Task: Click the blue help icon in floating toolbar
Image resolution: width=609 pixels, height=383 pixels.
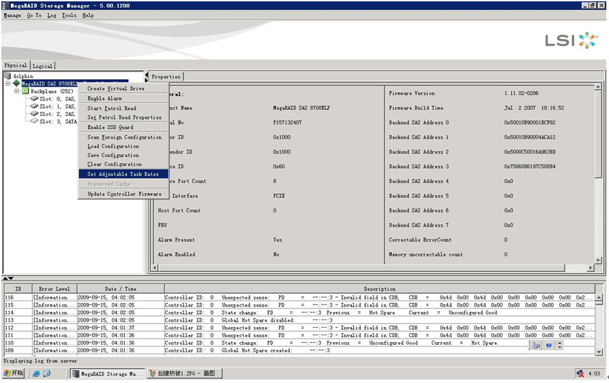Action: [x=548, y=345]
